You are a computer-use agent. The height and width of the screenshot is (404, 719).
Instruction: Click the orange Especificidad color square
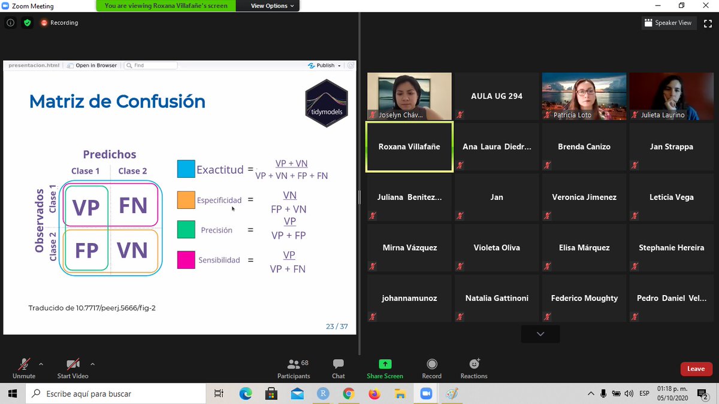tap(186, 199)
